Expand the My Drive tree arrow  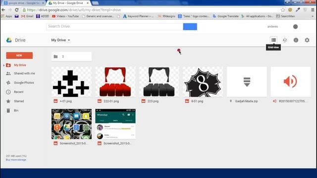(x=4, y=65)
